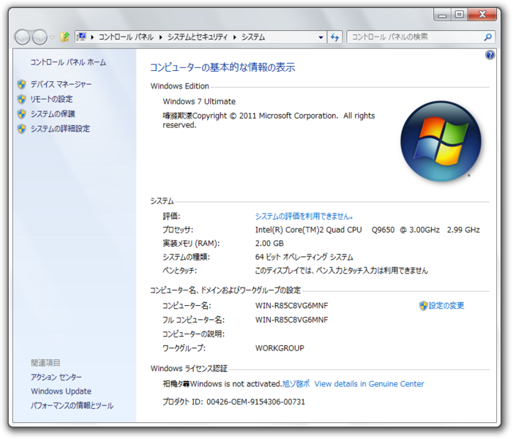Click the Windows 7 Ultimate edition text
Image resolution: width=513 pixels, height=439 pixels.
(x=199, y=102)
